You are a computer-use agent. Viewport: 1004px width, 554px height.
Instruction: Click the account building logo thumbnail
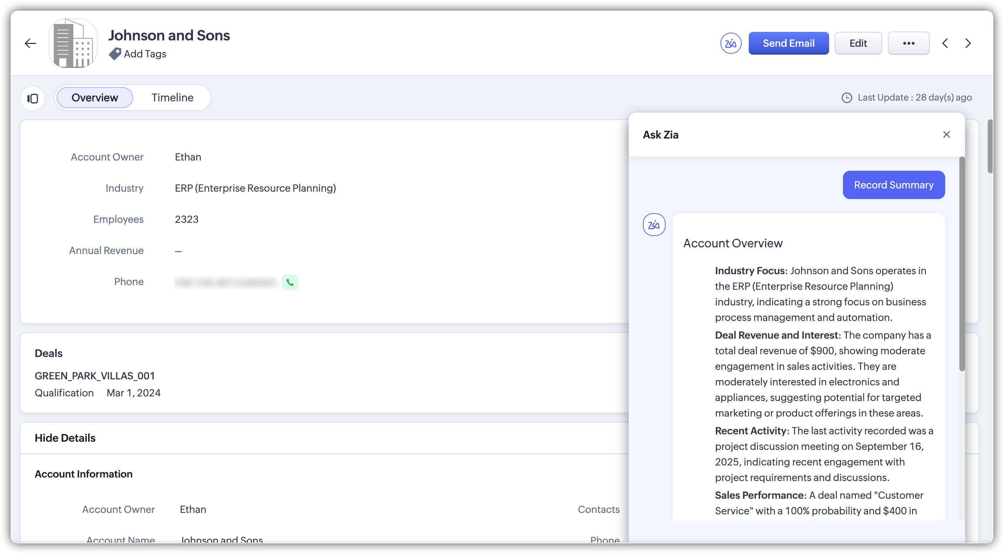pos(73,43)
